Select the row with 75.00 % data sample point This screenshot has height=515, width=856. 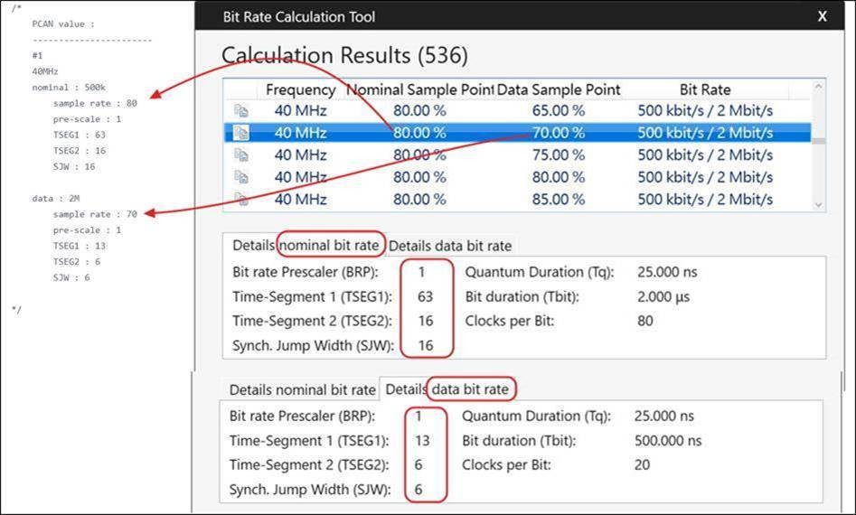[x=518, y=154]
